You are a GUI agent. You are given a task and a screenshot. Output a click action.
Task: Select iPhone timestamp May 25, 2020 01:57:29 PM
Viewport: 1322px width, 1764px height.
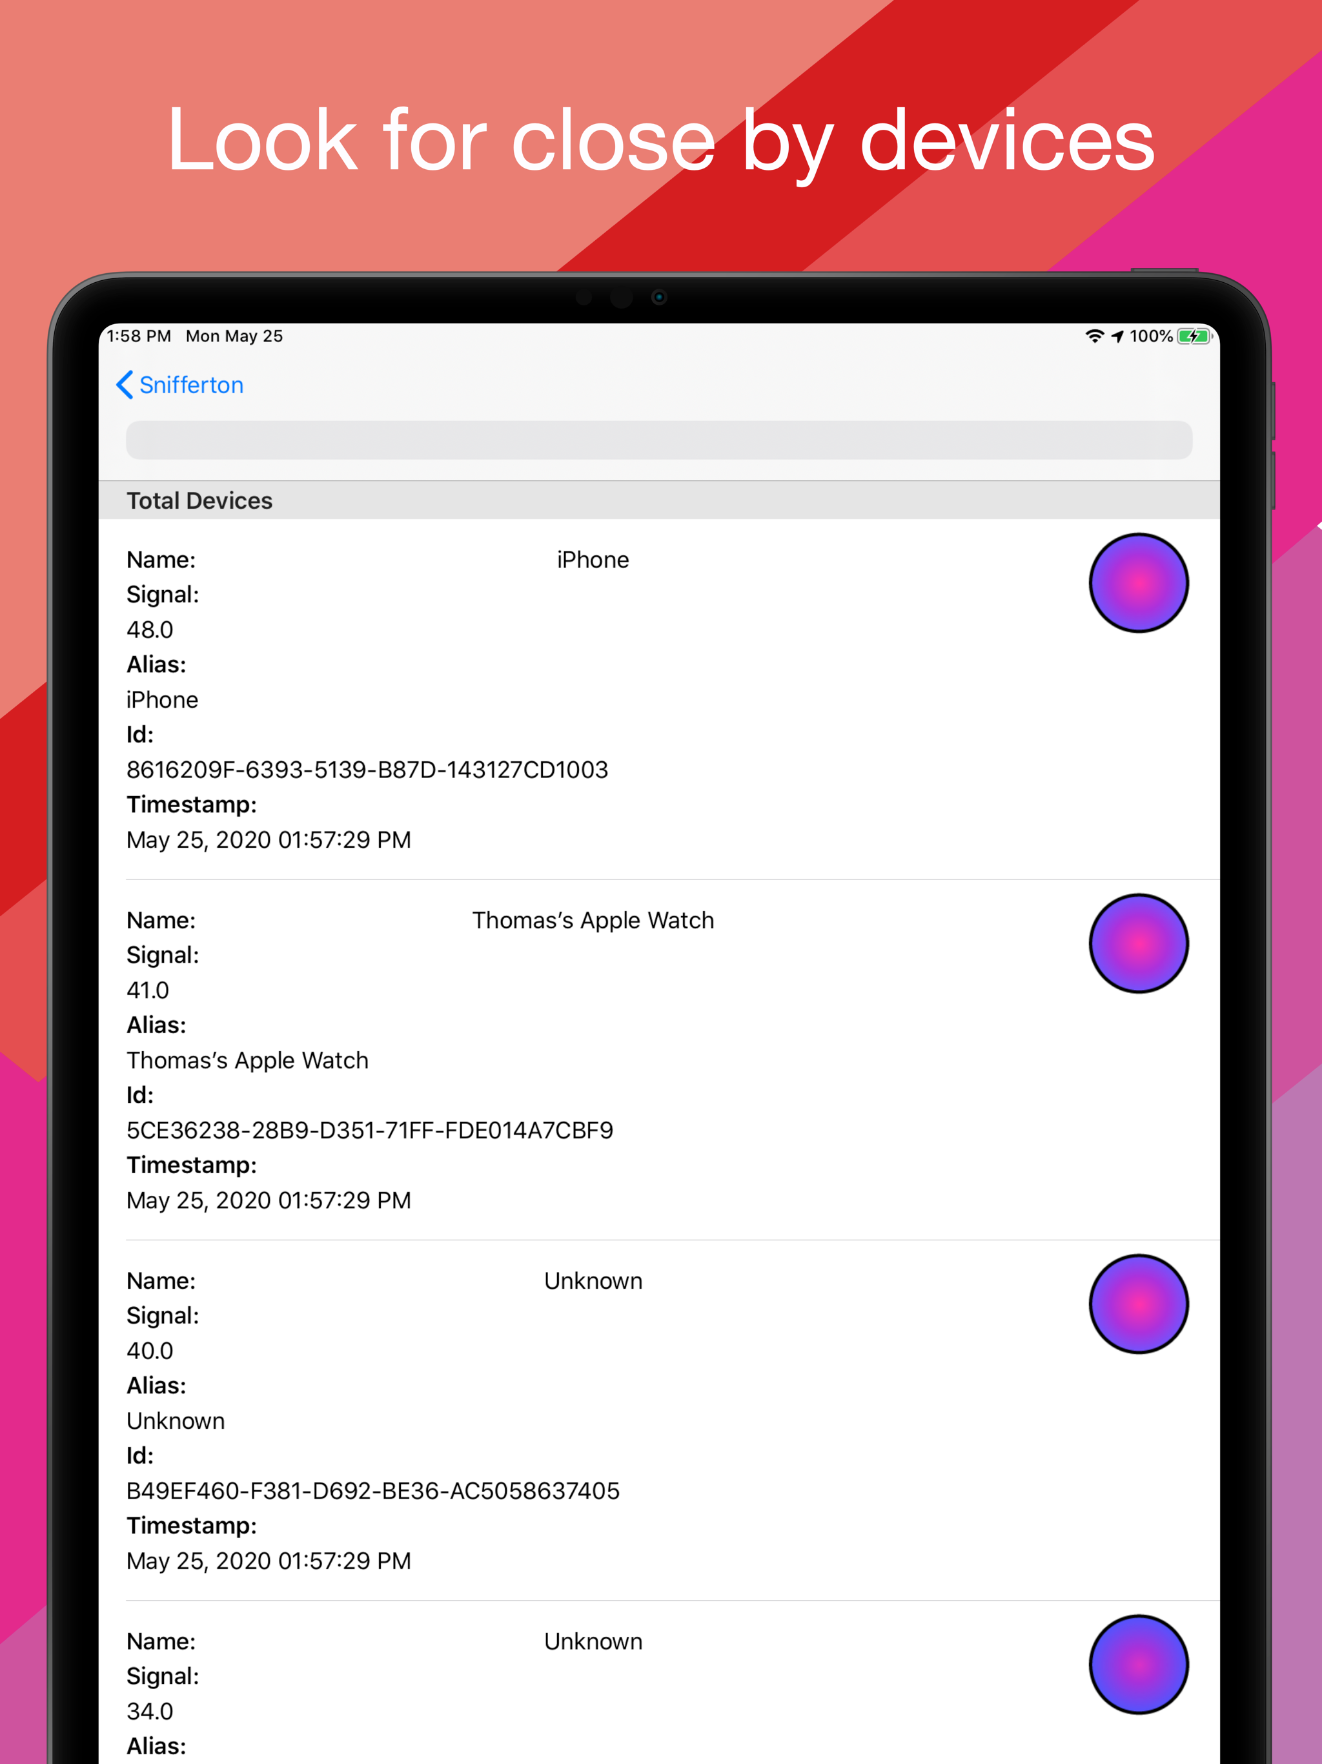tap(269, 840)
